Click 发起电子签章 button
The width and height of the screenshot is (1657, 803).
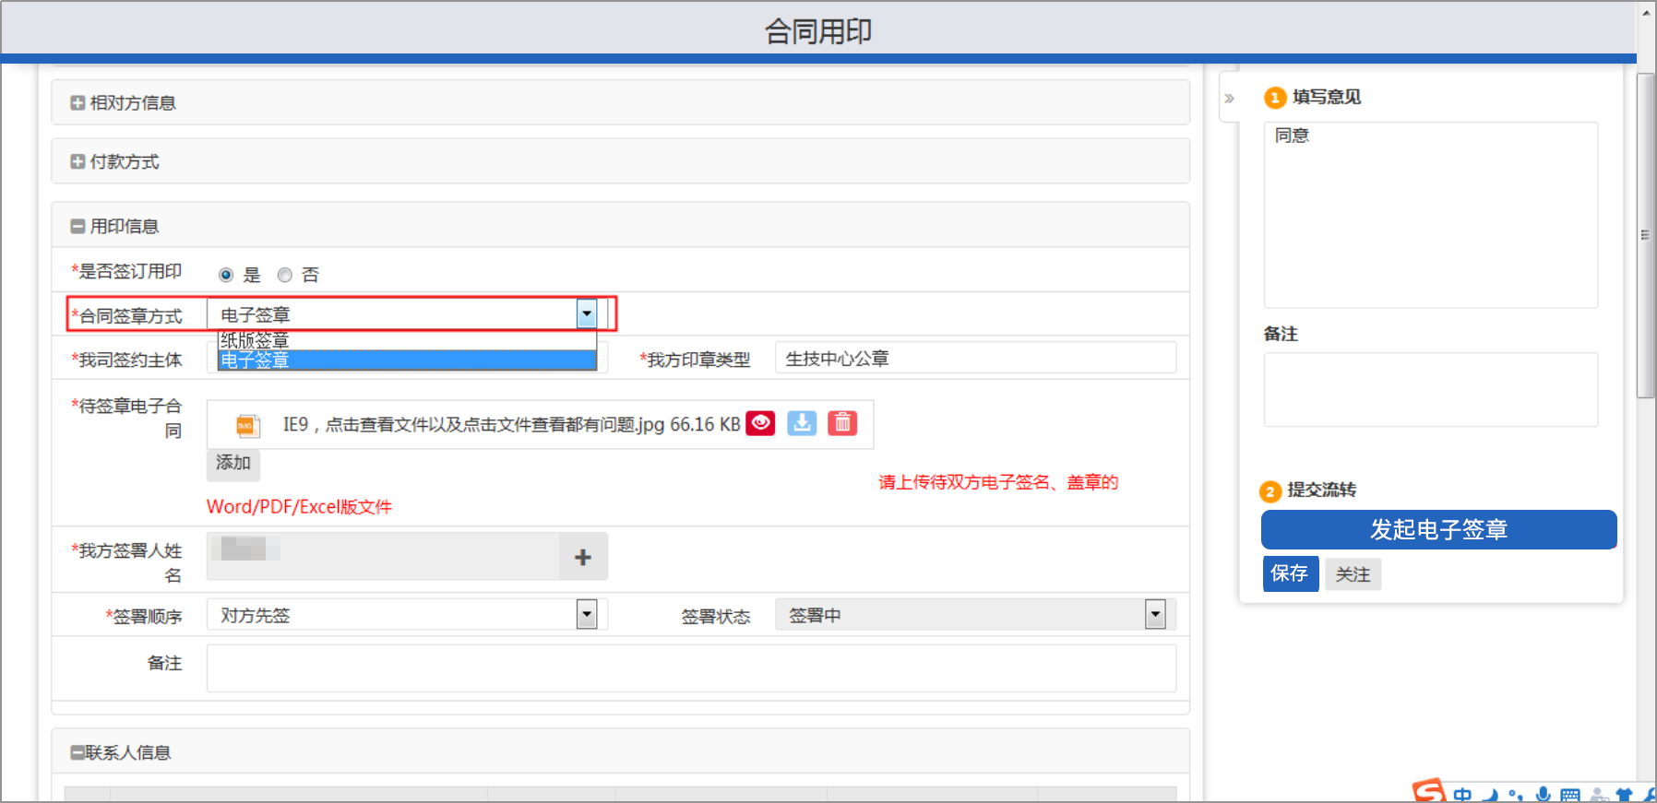(1438, 530)
